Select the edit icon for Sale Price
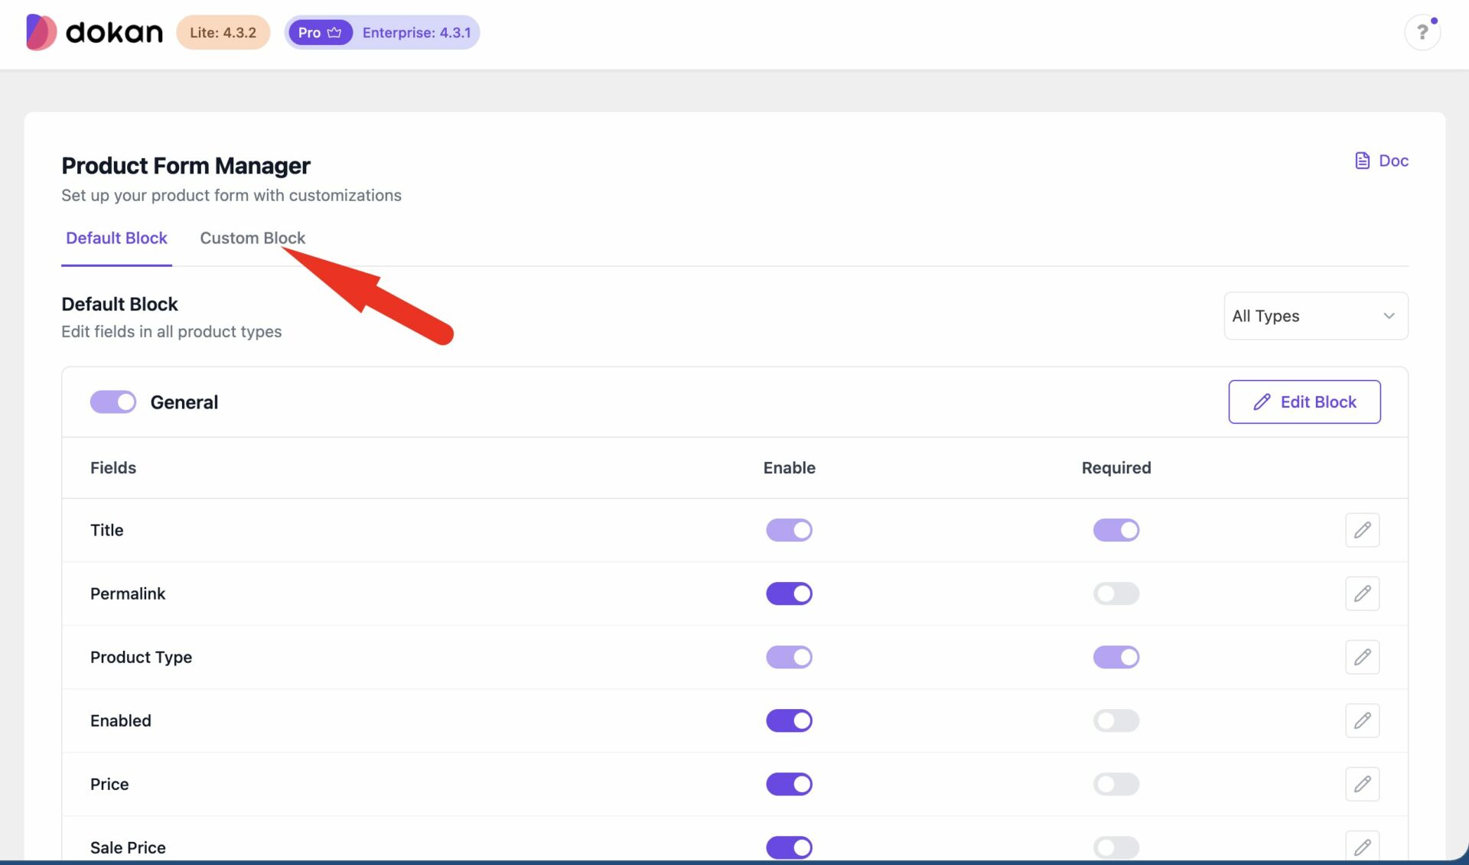 tap(1362, 847)
